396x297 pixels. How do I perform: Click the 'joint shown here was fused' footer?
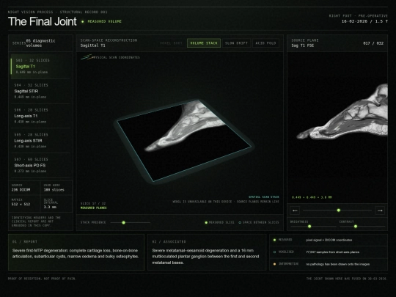coord(347,279)
